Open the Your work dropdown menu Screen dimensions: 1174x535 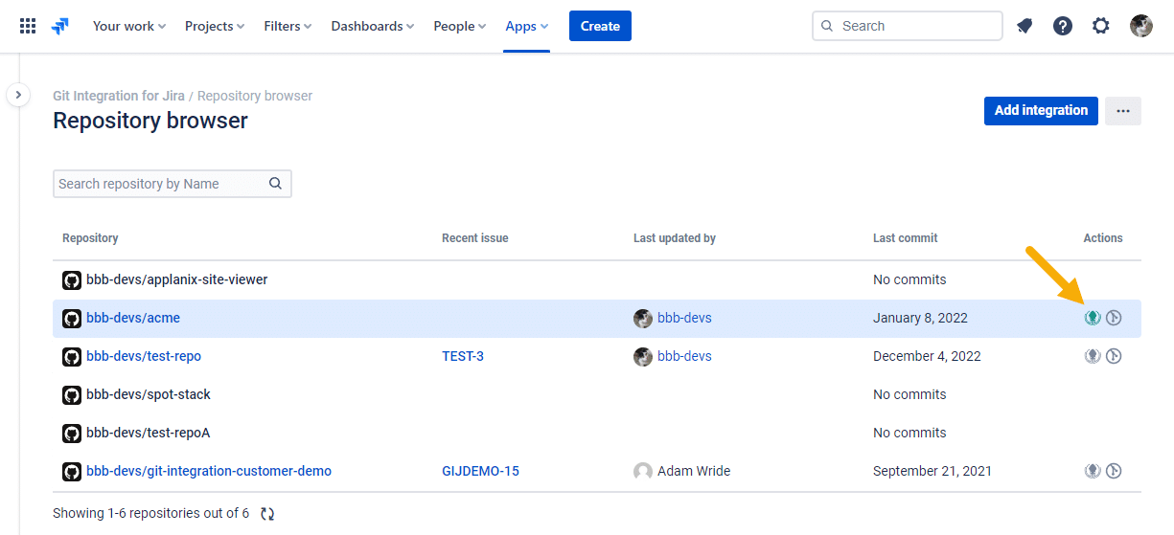(129, 26)
